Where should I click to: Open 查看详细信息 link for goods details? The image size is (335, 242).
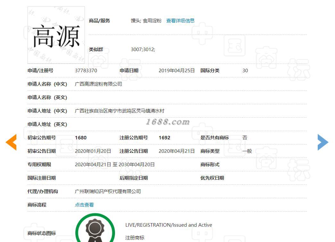[180, 21]
